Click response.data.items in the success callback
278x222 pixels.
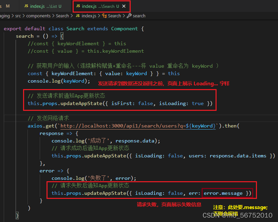click(x=238, y=156)
